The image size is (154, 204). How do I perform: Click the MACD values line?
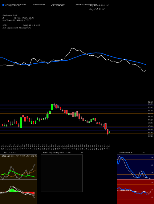pos(17,20)
